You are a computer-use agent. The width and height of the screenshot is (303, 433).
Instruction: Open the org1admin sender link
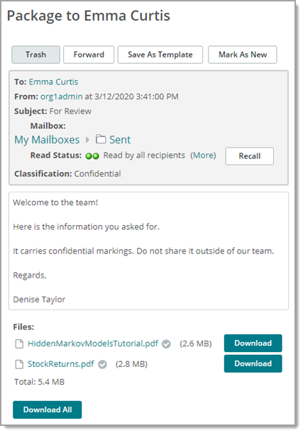click(62, 97)
